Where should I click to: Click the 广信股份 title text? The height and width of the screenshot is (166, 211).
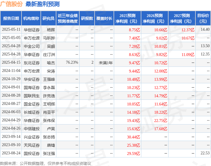tap(11, 4)
